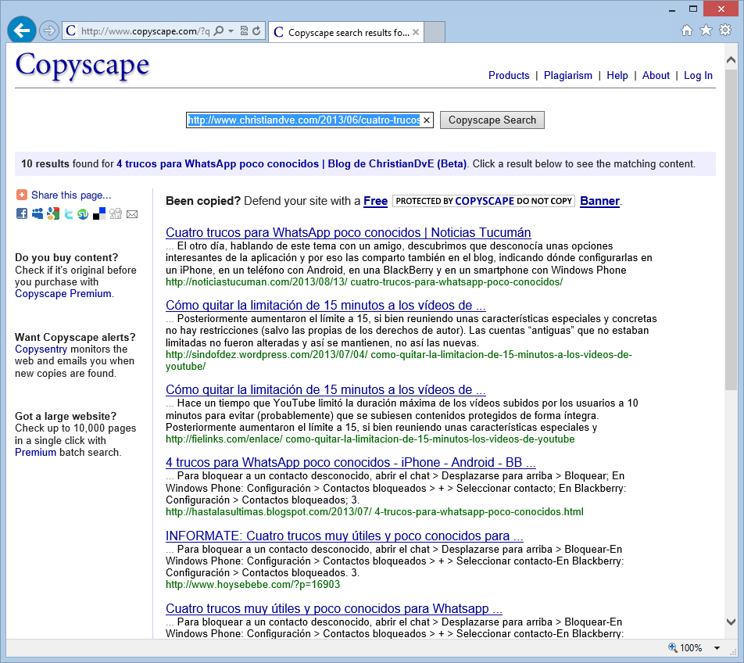The width and height of the screenshot is (744, 663).
Task: Click the Copyscape Search button
Action: tap(492, 120)
